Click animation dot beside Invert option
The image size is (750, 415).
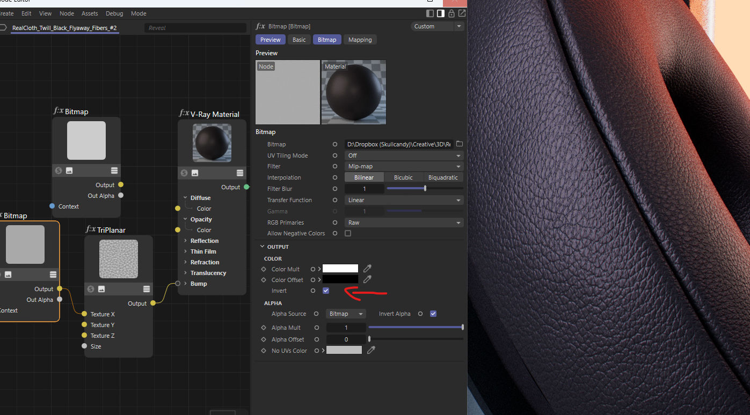tap(313, 291)
